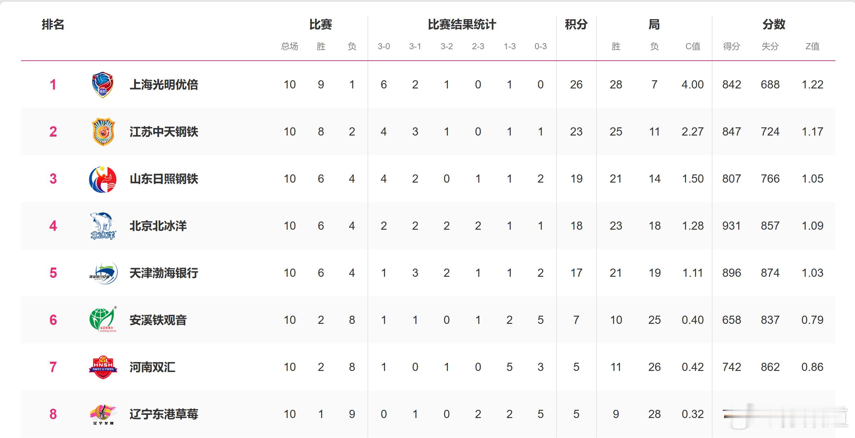Click the Jiangsu 江苏中天钢铁 team logo
Image resolution: width=855 pixels, height=438 pixels.
[103, 132]
